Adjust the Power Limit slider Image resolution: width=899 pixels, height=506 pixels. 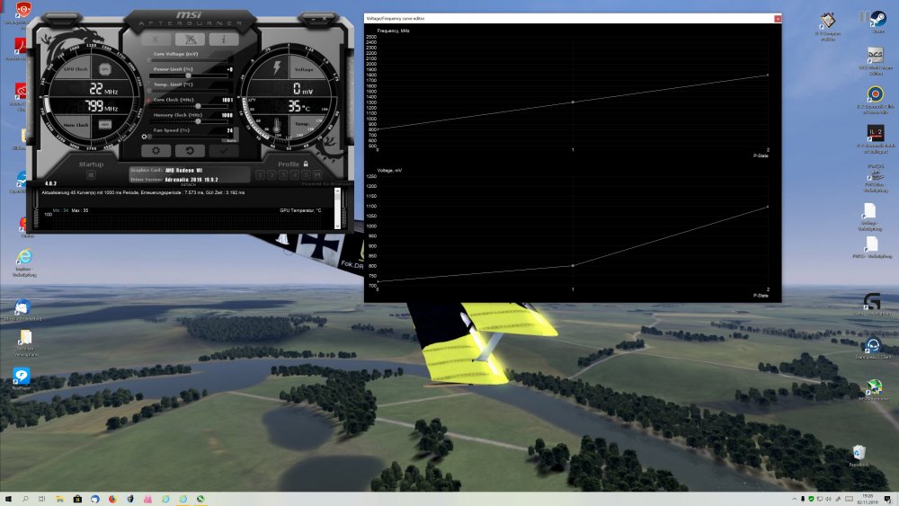[188, 75]
